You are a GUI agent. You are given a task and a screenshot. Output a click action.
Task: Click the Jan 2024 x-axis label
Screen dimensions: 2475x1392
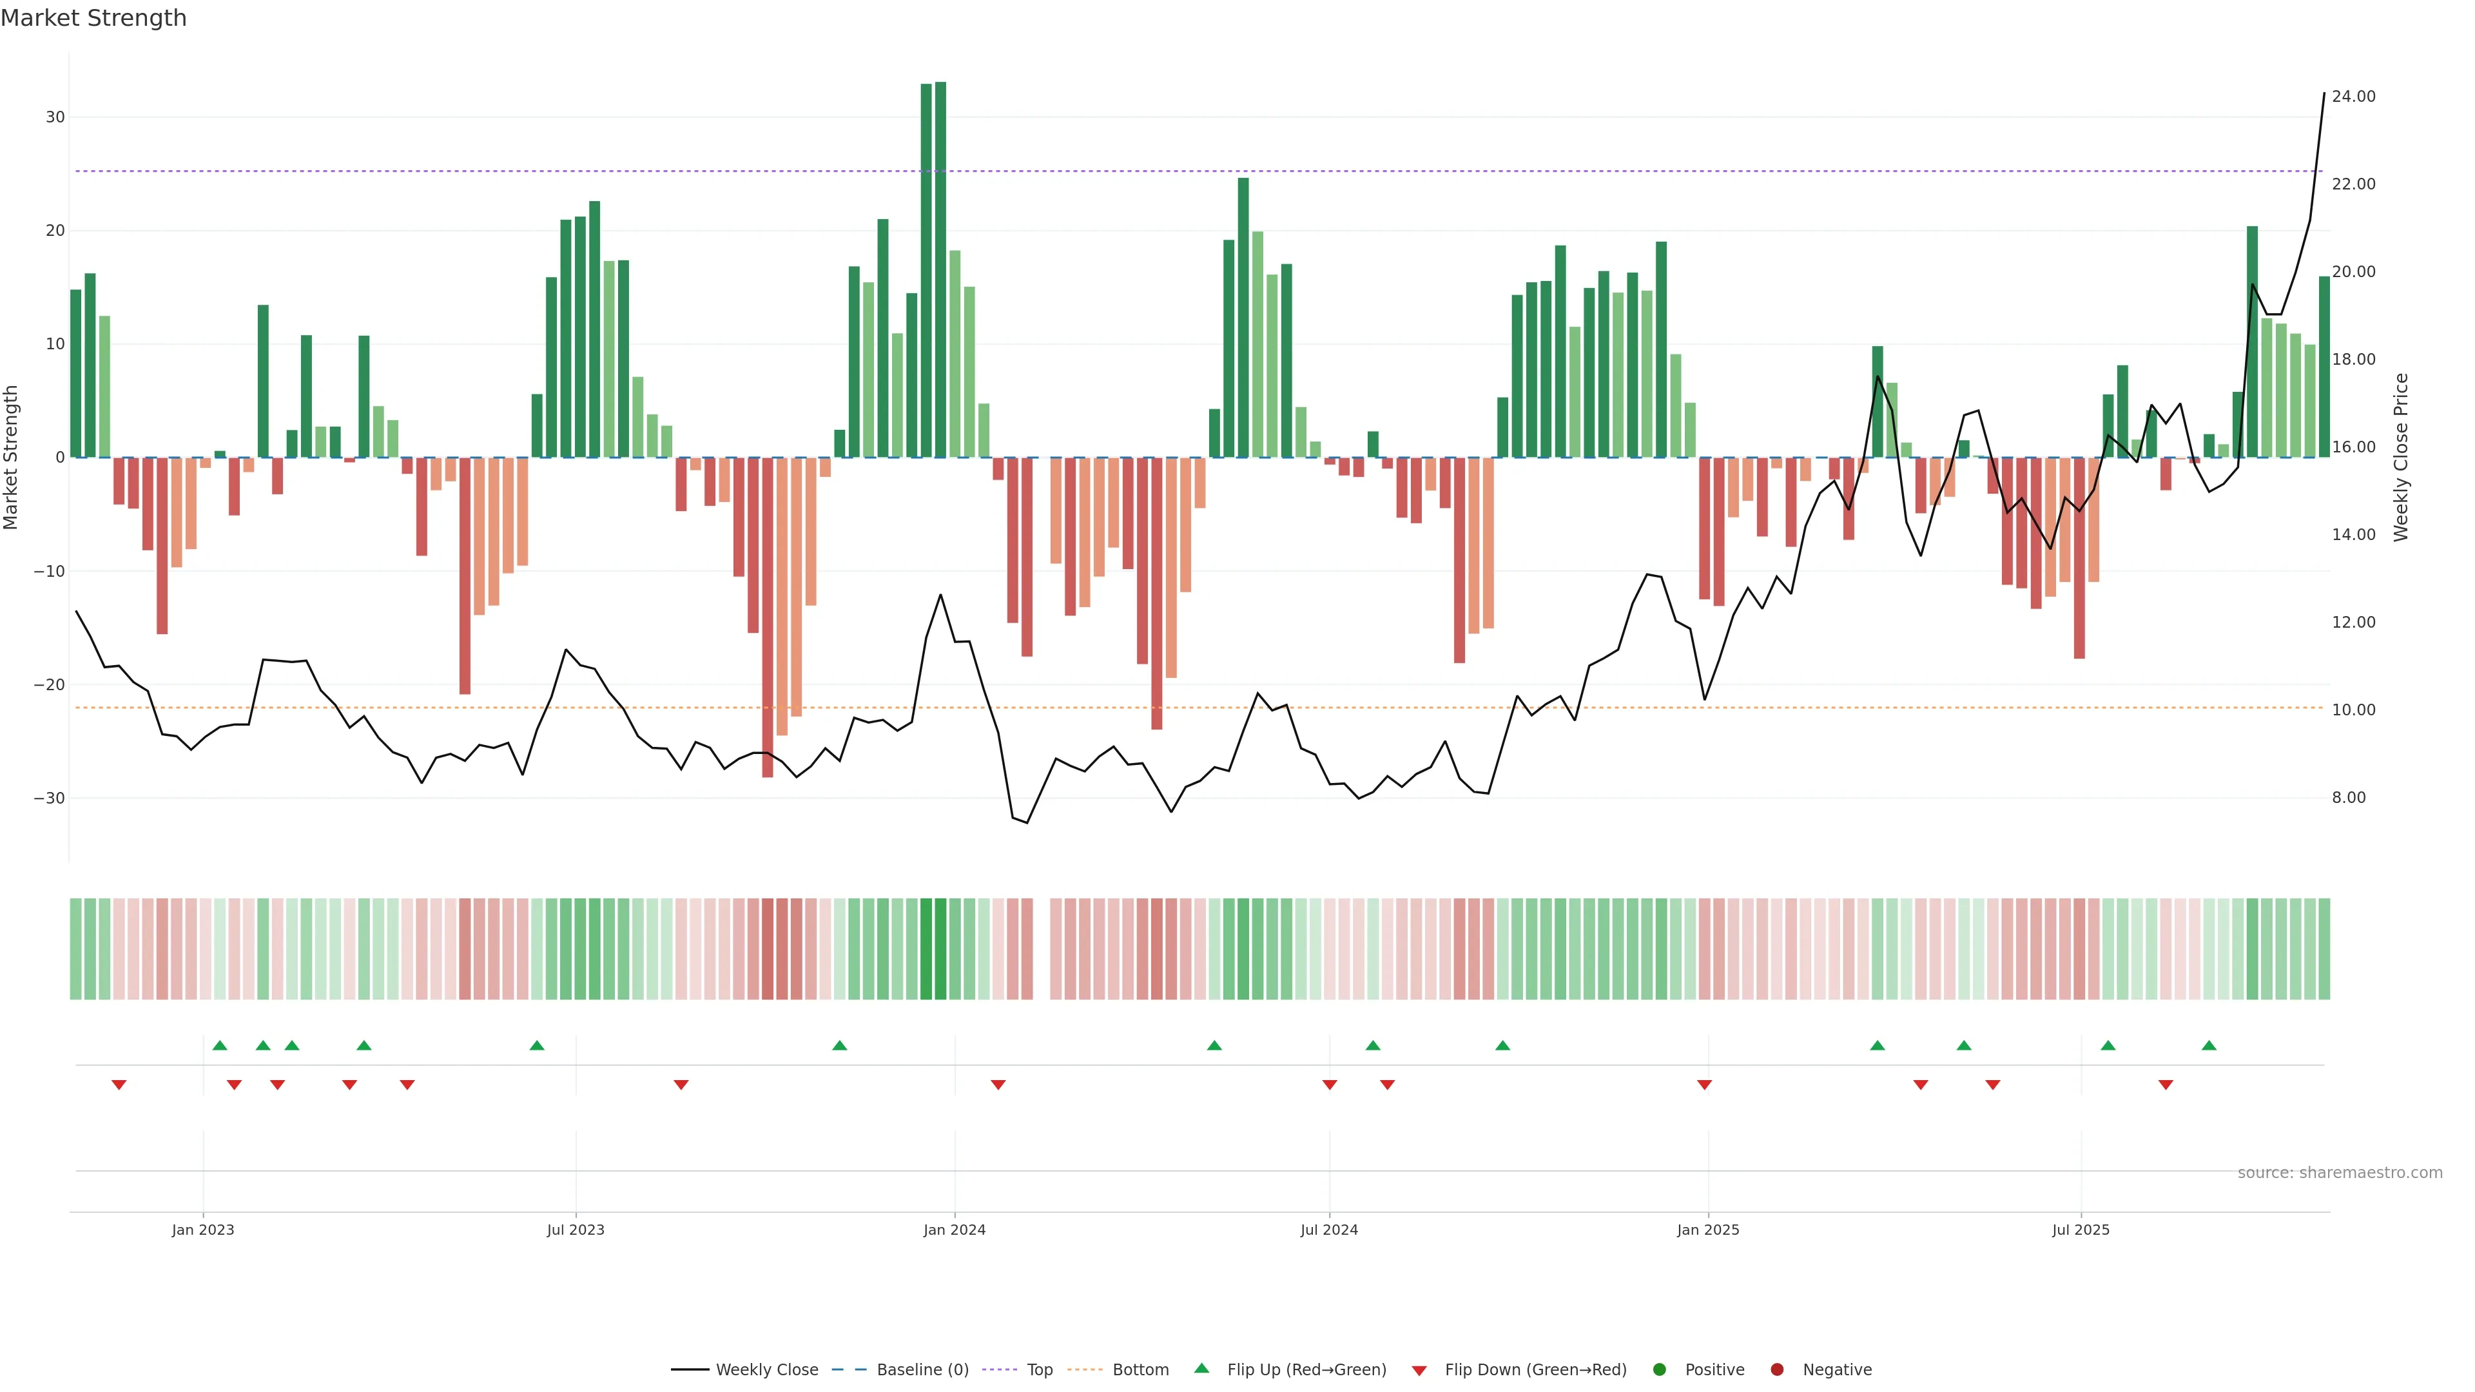tap(954, 1230)
